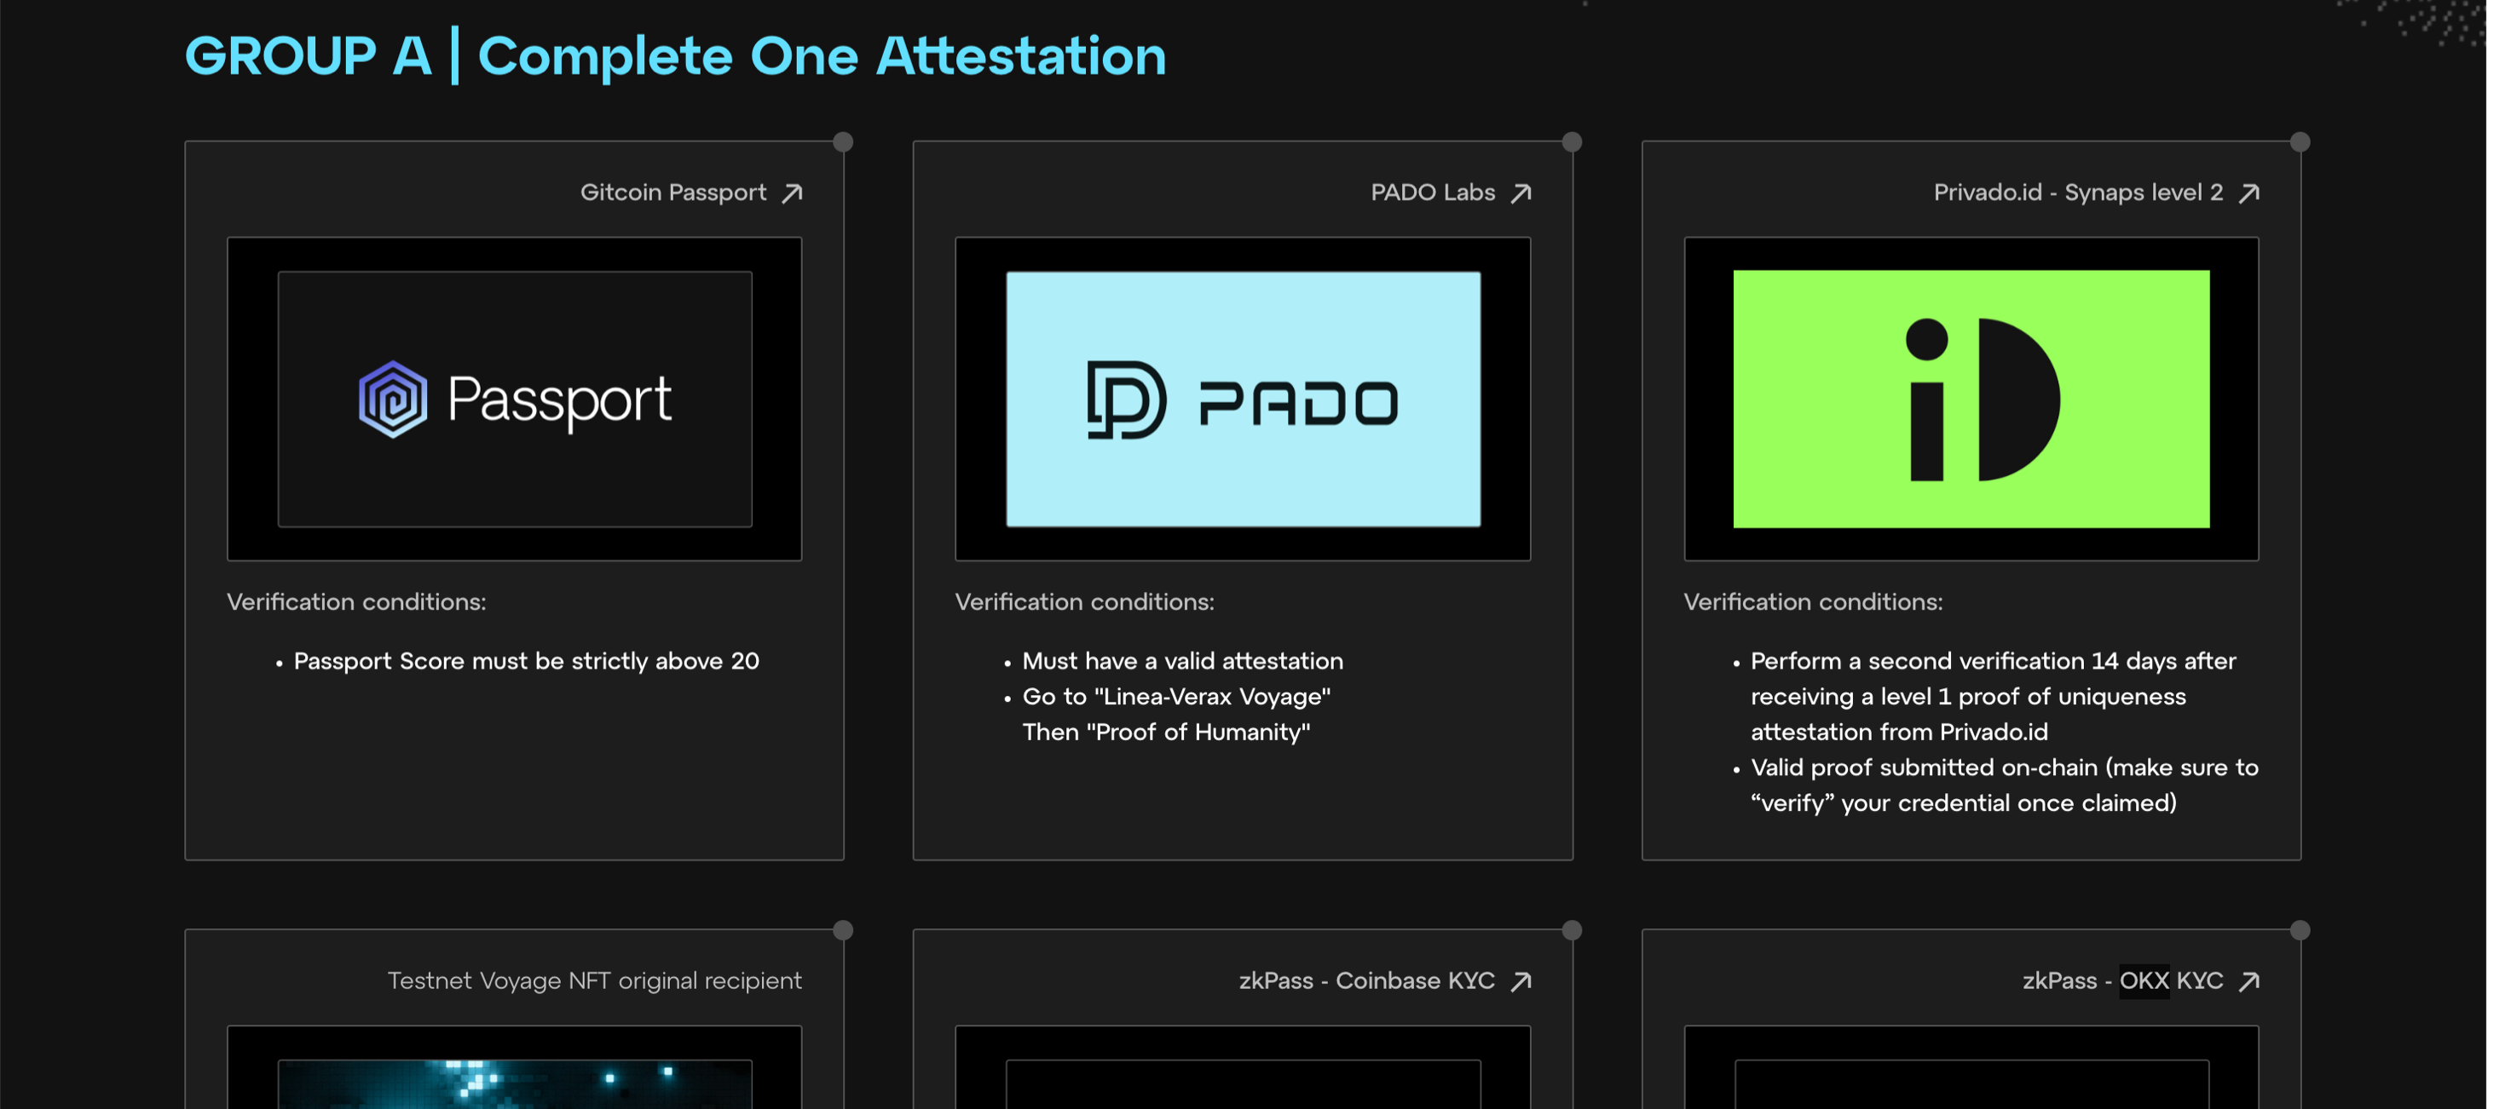Click arrow icon next to Privado.id Synaps
Viewport: 2505px width, 1109px height.
coord(2248,193)
